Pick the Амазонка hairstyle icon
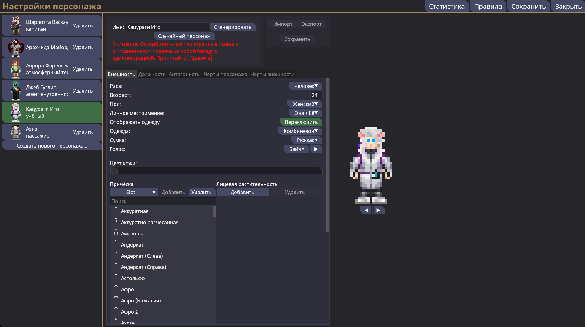 (116, 232)
